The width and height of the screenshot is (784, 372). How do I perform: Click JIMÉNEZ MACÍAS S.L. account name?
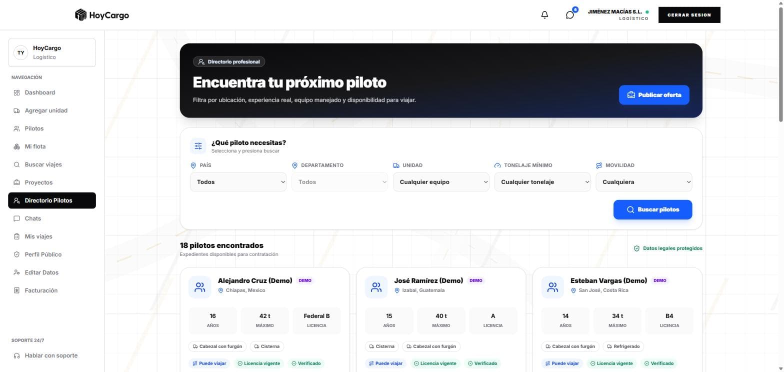pos(615,11)
